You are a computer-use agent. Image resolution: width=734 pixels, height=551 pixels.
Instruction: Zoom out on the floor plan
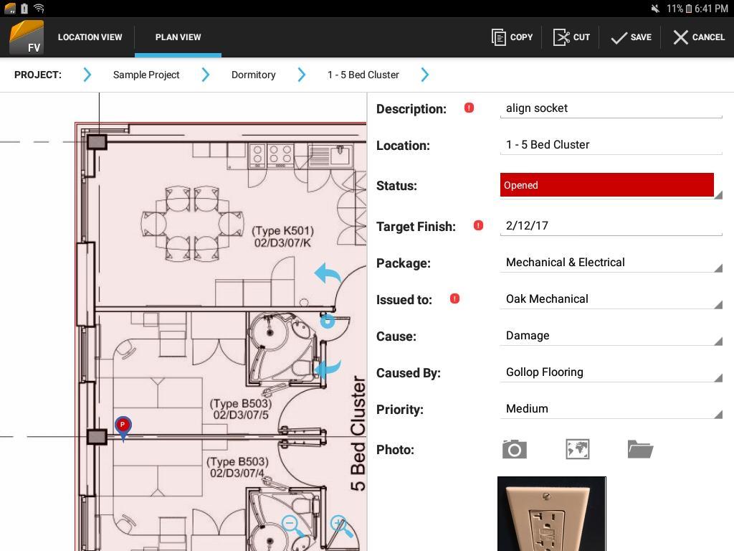(x=292, y=526)
